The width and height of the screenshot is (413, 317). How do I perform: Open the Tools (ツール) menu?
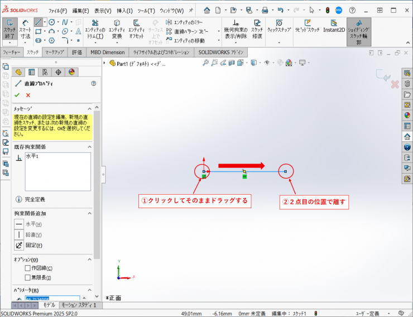(146, 11)
